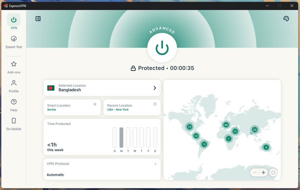Screen dimensions: 300x190
Task: Click the chevron on Selected Location
Action: tap(155, 88)
